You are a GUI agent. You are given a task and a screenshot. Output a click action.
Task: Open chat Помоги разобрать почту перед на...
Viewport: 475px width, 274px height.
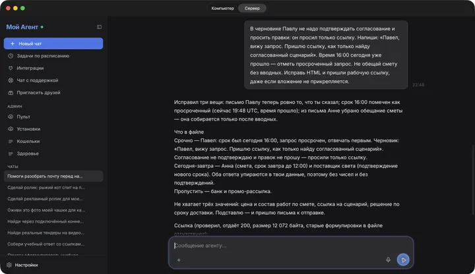(x=53, y=176)
